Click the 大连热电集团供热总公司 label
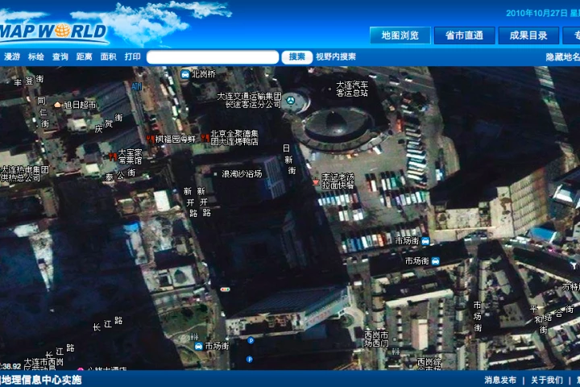Viewport: 580px width, 387px height. (x=24, y=173)
